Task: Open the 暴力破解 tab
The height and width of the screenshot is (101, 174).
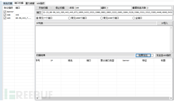Action: click(30, 3)
